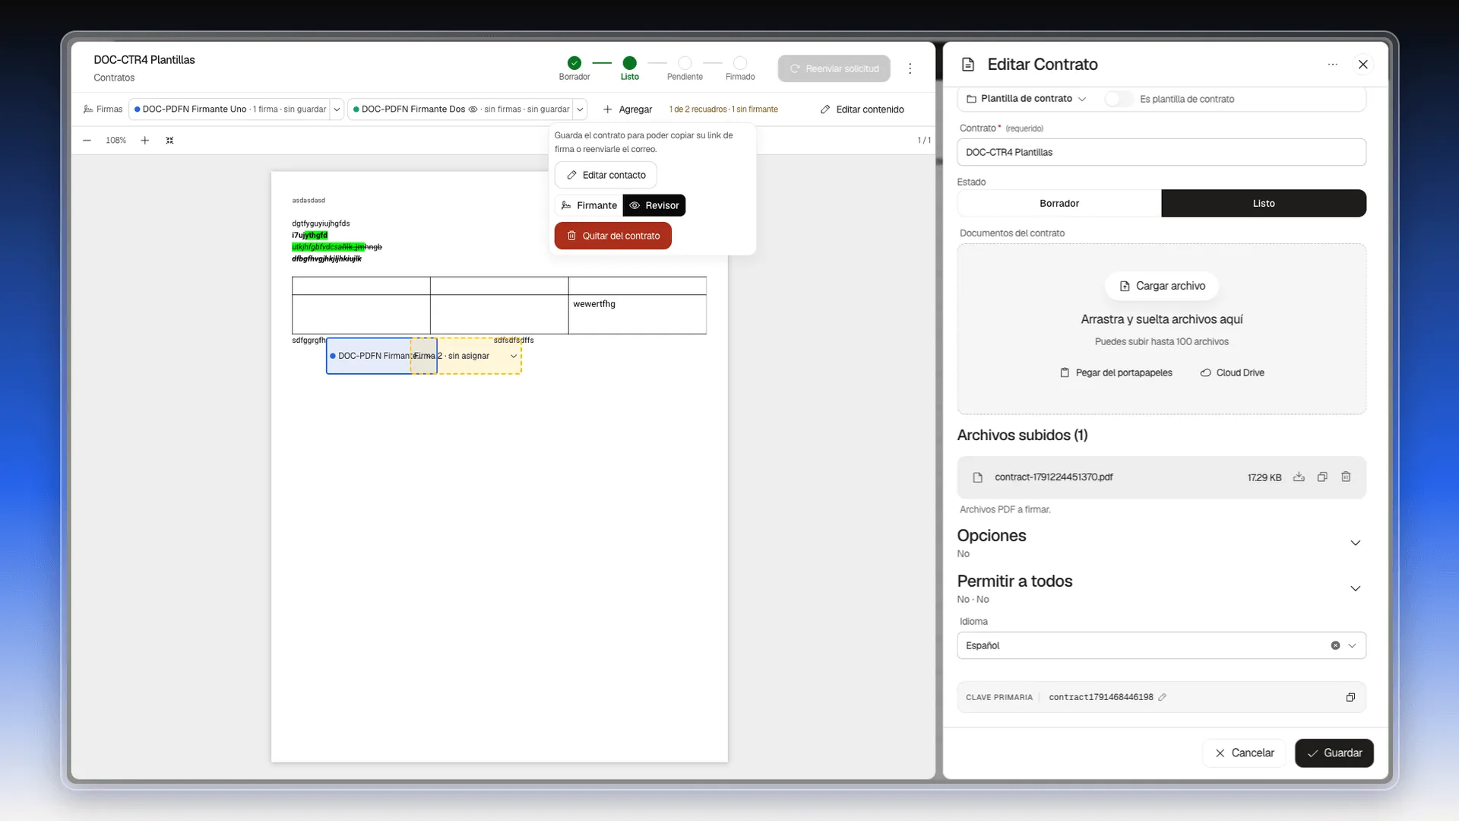
Task: Switch the contact role to Revisor
Action: pos(654,205)
